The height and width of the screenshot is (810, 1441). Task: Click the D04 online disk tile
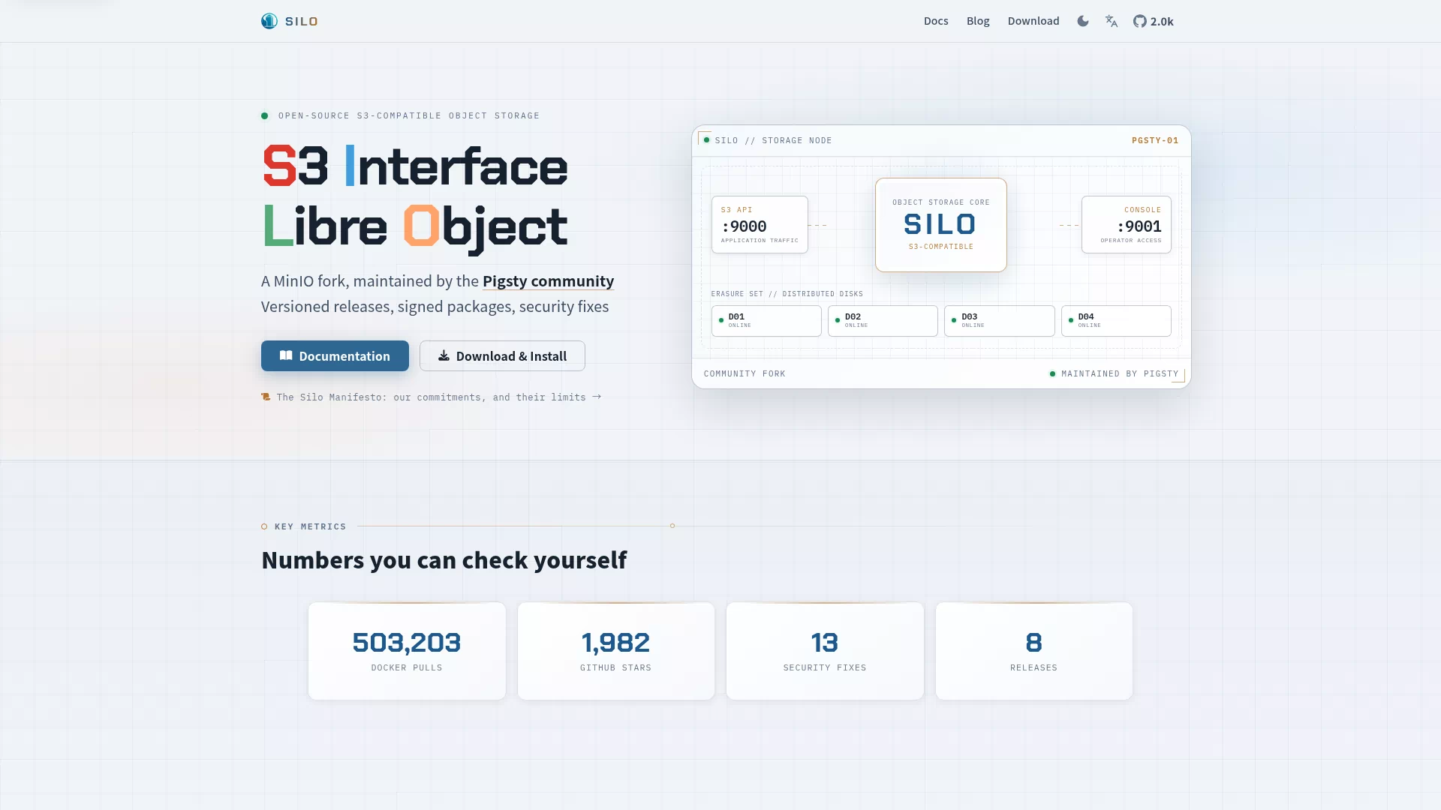click(1116, 321)
